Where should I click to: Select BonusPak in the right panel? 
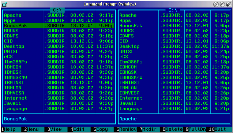point(131,26)
